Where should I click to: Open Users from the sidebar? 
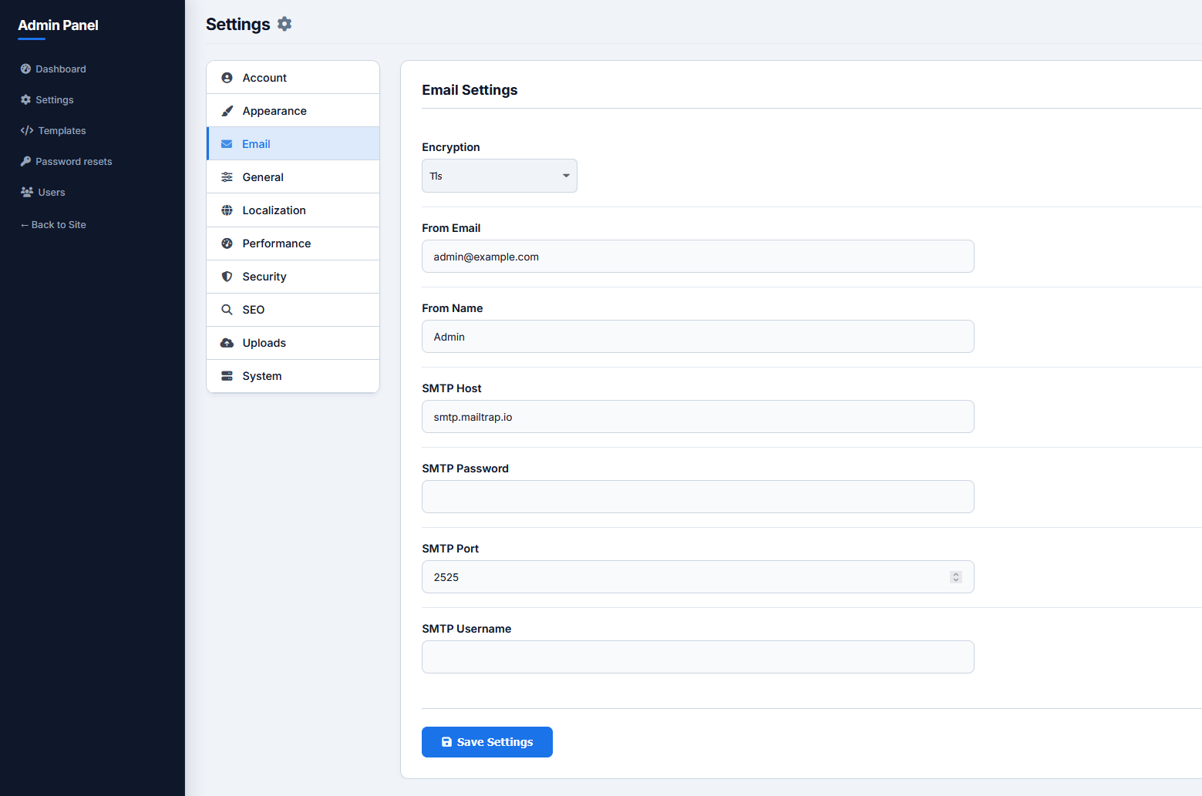(x=42, y=192)
